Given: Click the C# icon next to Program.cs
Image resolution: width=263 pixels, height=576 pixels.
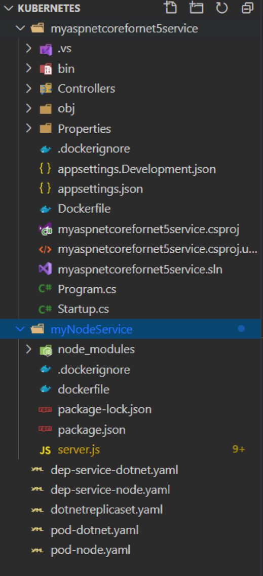Looking at the screenshot, I should click(45, 289).
